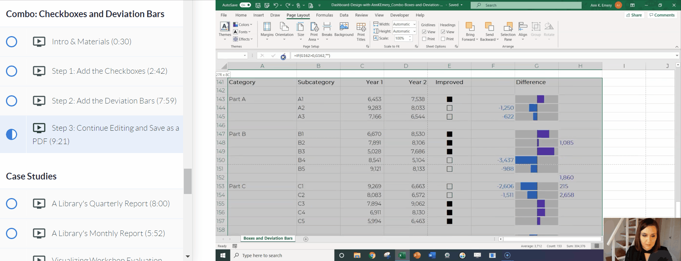Open File Explorer from the taskbar
Image resolution: width=681 pixels, height=261 pixels.
[x=357, y=255]
